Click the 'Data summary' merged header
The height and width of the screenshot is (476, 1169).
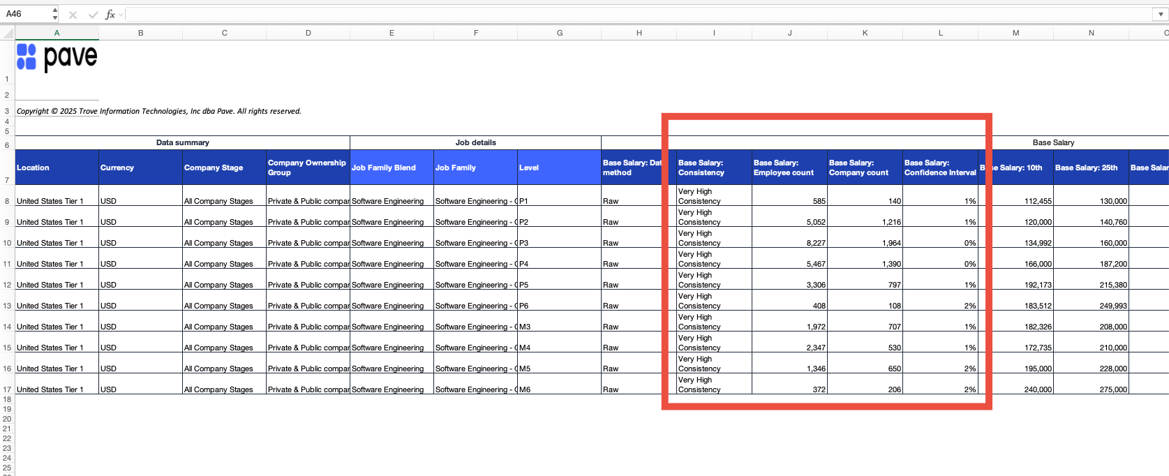pos(183,142)
